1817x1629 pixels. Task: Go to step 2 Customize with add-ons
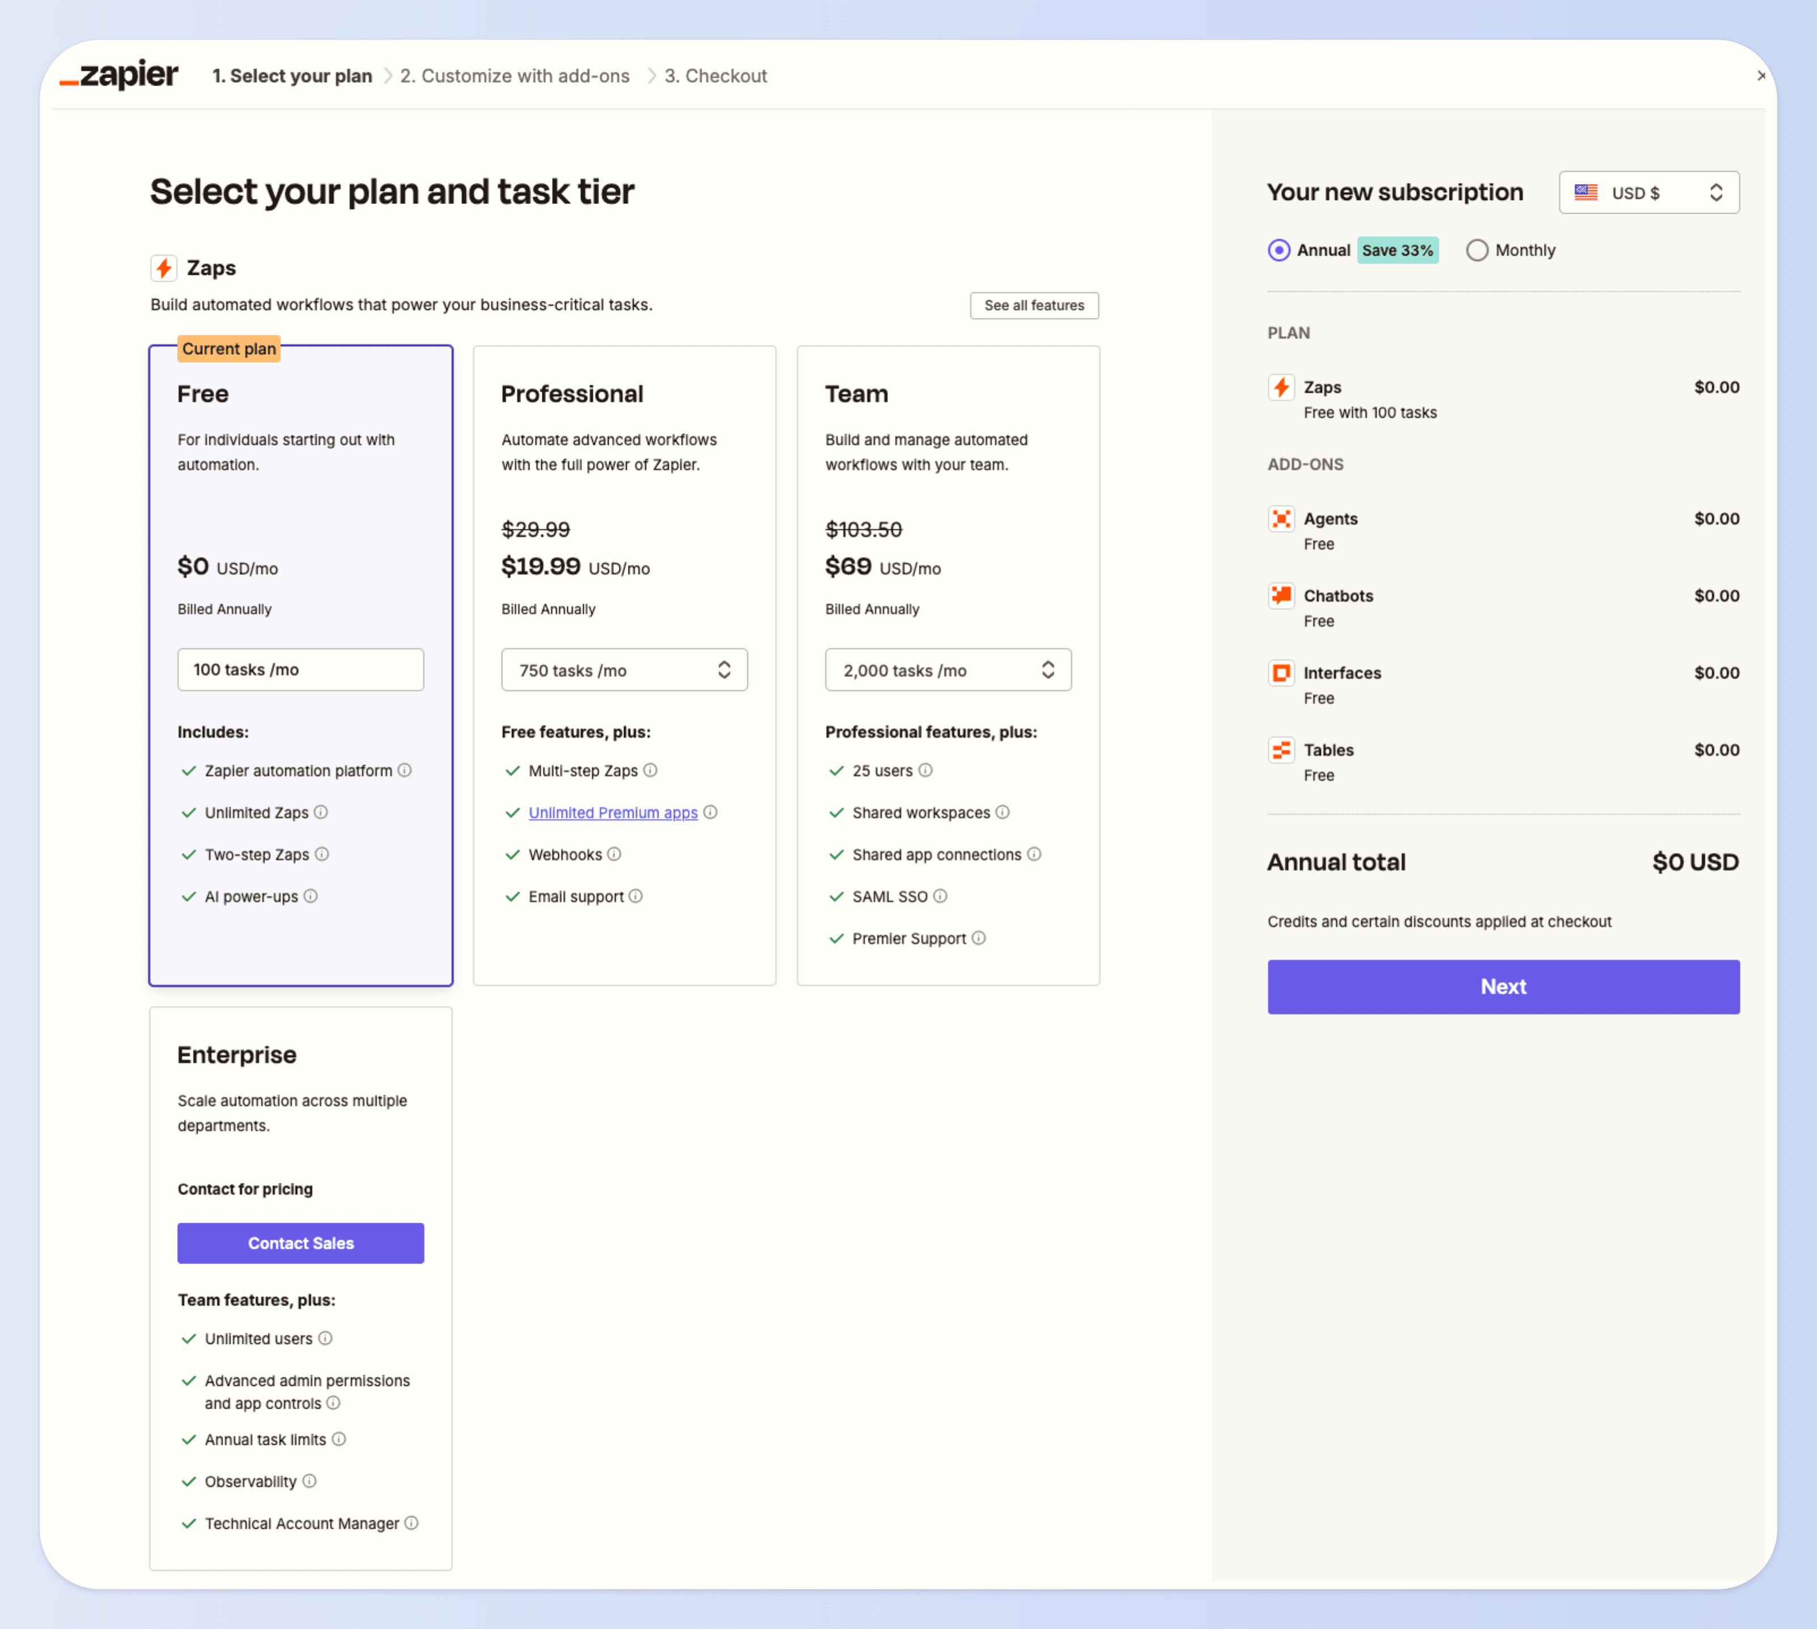point(515,76)
